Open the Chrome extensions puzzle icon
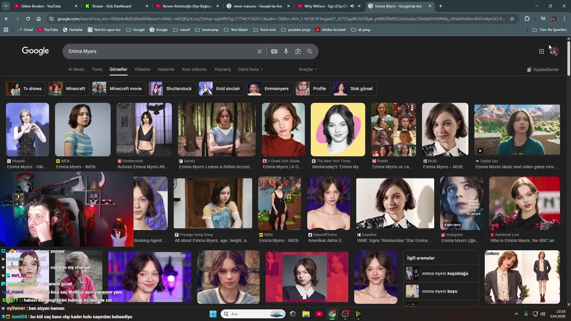The image size is (571, 321). [x=527, y=19]
